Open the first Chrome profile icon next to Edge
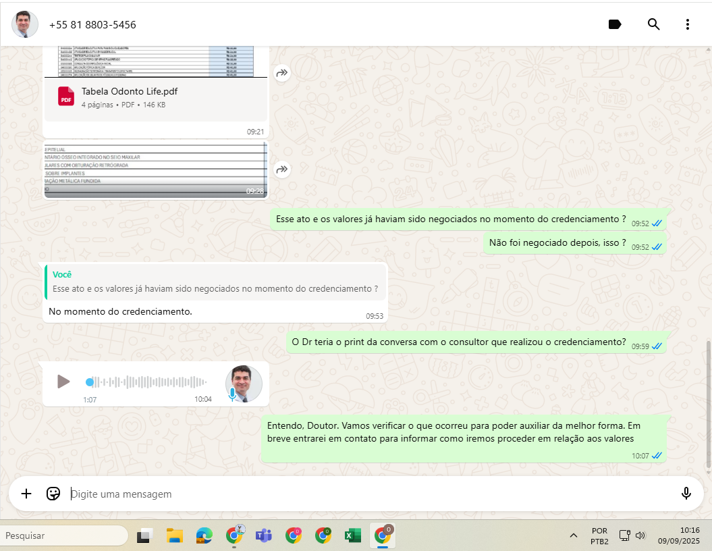The width and height of the screenshot is (712, 551). click(234, 535)
